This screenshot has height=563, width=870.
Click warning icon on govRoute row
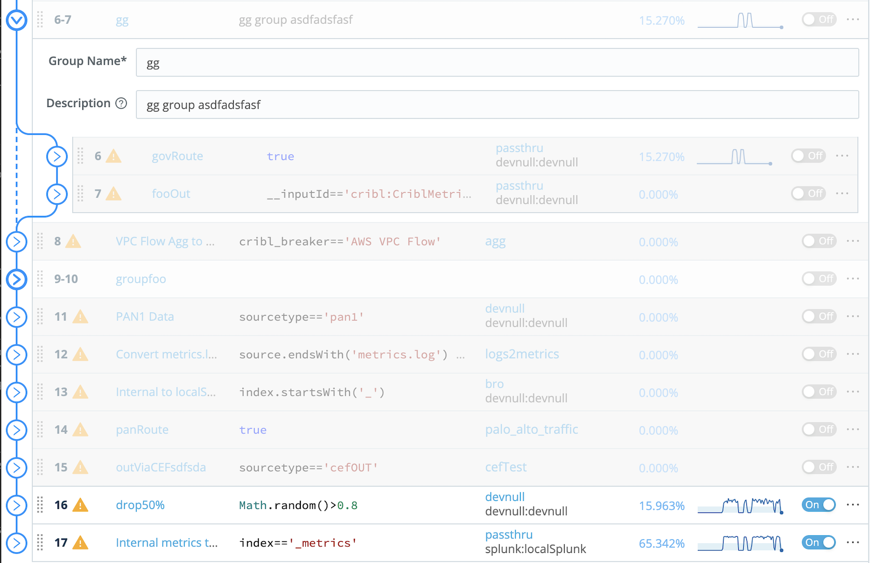pyautogui.click(x=114, y=156)
